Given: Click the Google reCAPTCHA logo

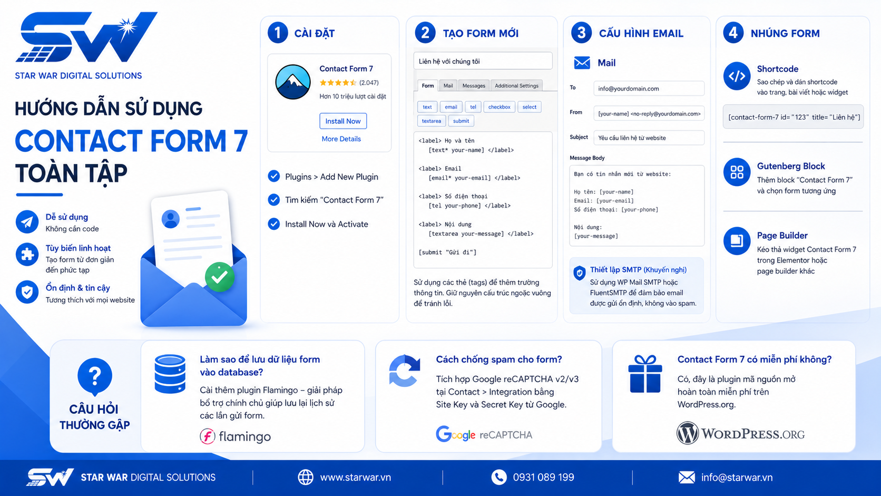Looking at the screenshot, I should click(x=484, y=434).
